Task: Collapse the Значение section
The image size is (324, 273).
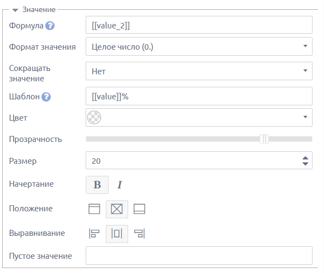Action: click(x=15, y=10)
